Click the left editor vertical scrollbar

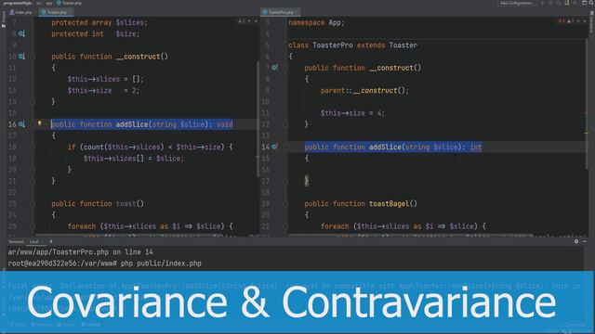(x=258, y=120)
